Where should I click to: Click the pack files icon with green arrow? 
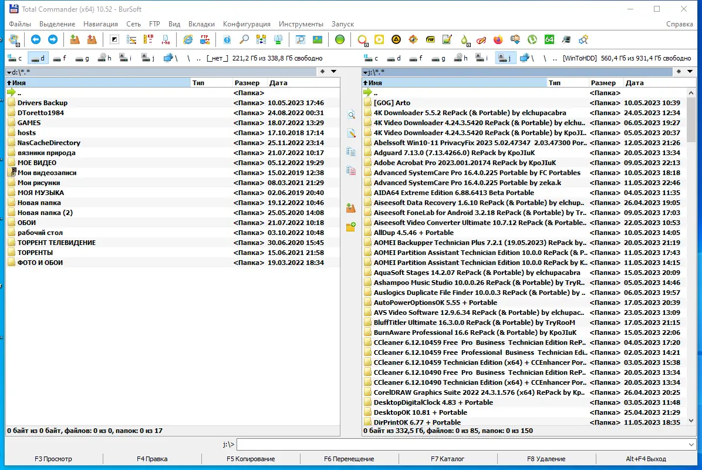[x=75, y=39]
